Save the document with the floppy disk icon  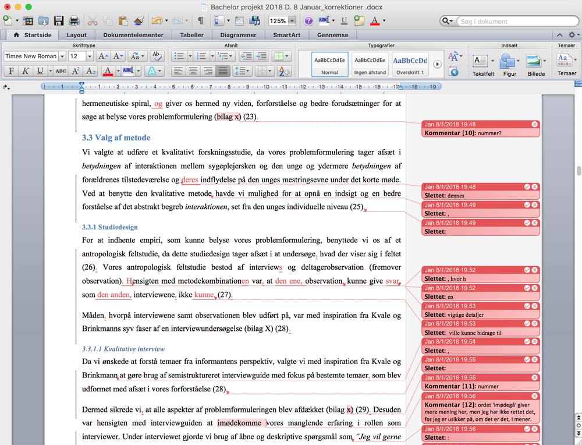(x=59, y=21)
